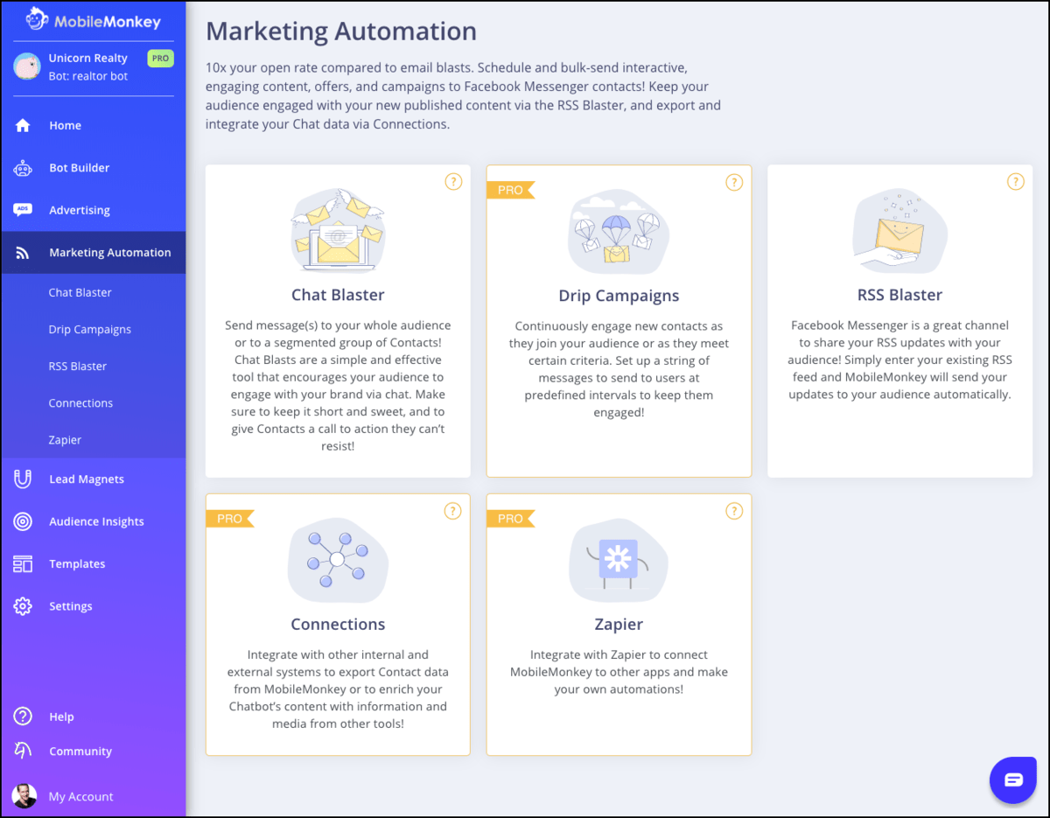Click the Marketing Automation RSS icon
1050x818 pixels.
tap(23, 253)
